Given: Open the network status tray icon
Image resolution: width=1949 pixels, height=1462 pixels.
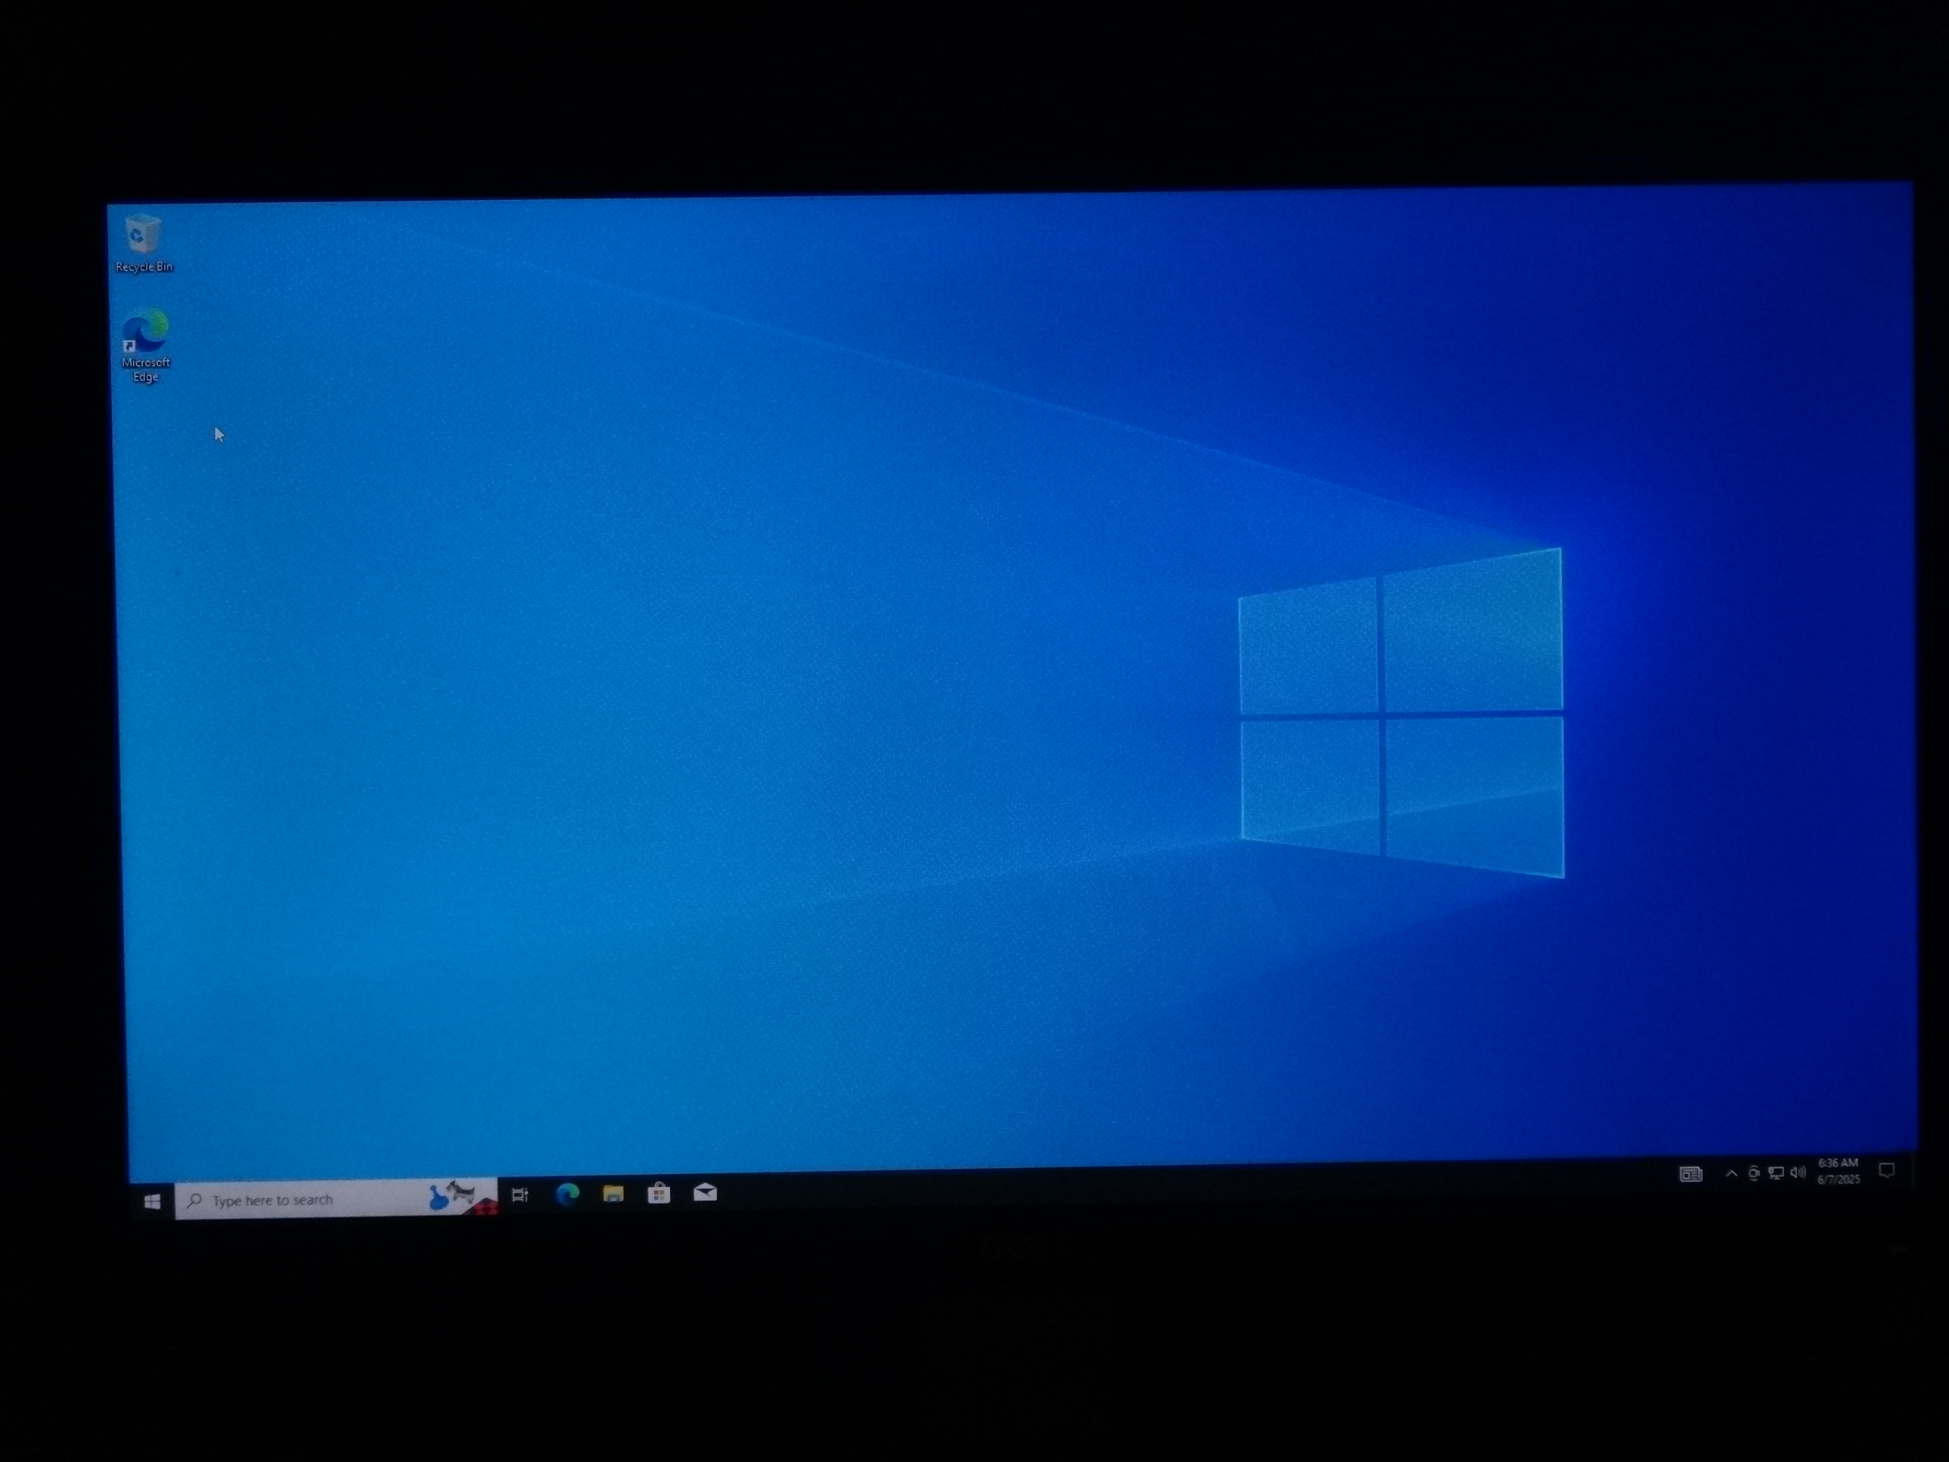Looking at the screenshot, I should click(1775, 1173).
